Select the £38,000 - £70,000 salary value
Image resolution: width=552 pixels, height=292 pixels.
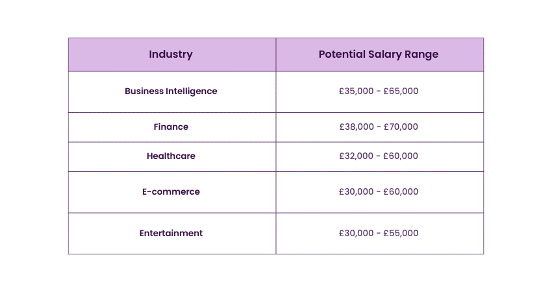(x=379, y=127)
